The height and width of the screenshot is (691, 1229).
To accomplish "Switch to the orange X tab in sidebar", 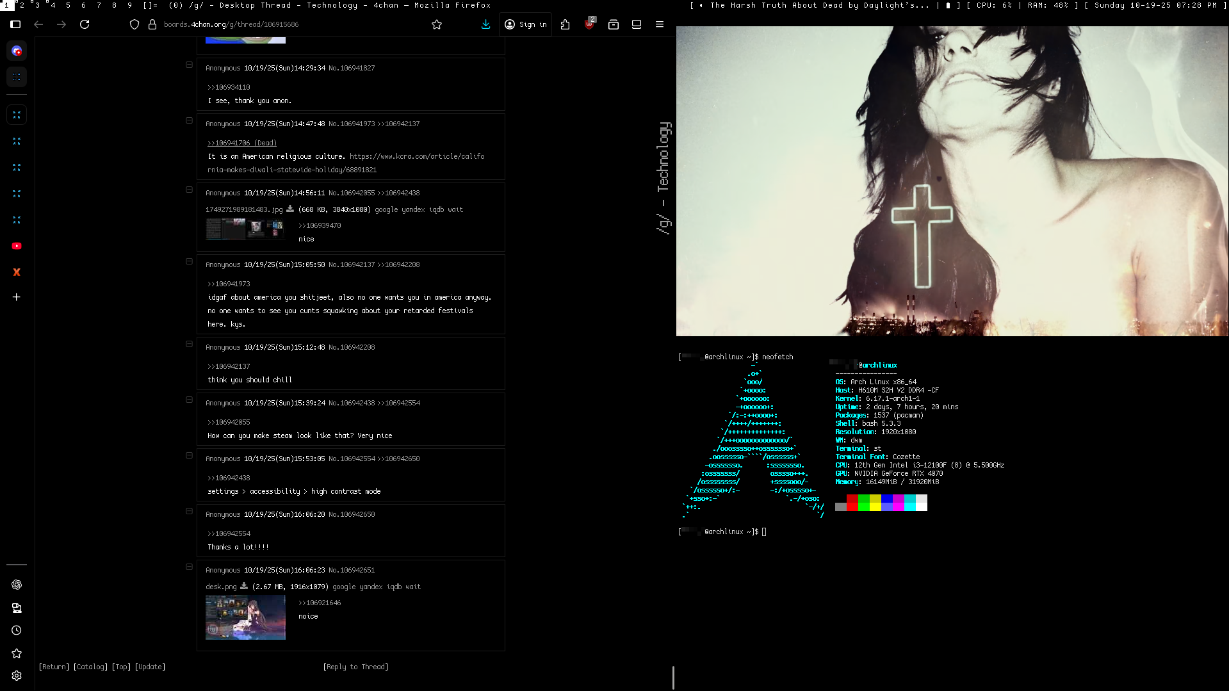I will (17, 272).
